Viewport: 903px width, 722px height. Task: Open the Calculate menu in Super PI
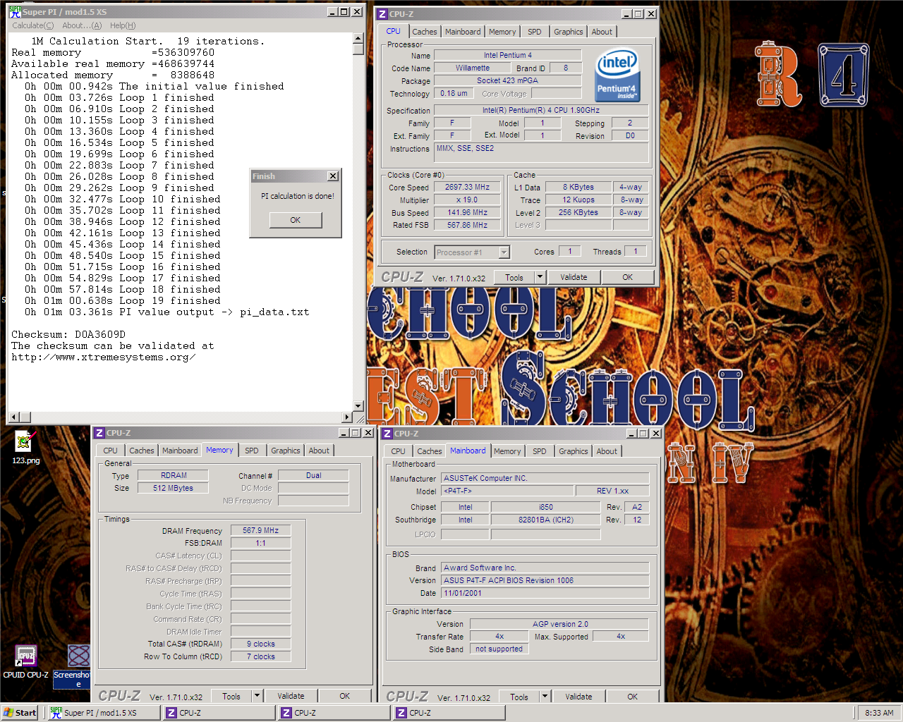(x=32, y=25)
